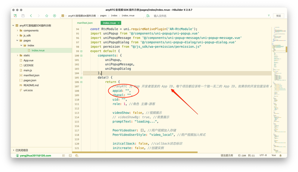
Task: Click the logged-in account yangjihua2011@126.com
Action: tap(35, 155)
